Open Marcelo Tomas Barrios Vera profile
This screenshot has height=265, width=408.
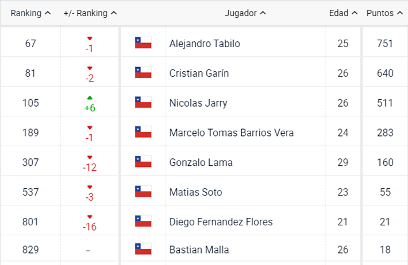coord(232,132)
